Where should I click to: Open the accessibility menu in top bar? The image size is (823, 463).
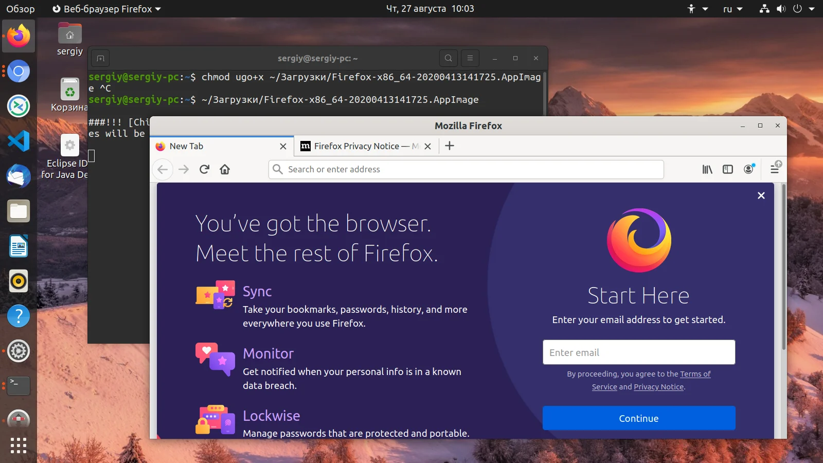[697, 9]
